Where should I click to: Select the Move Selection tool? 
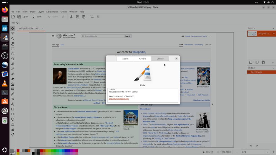tap(13, 34)
